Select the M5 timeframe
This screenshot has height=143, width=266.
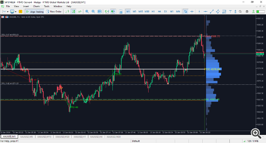pos(134,12)
